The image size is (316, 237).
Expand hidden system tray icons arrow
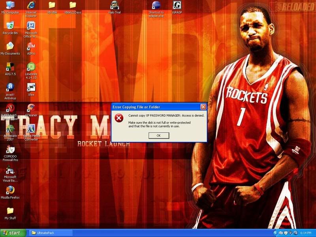[x=275, y=233]
